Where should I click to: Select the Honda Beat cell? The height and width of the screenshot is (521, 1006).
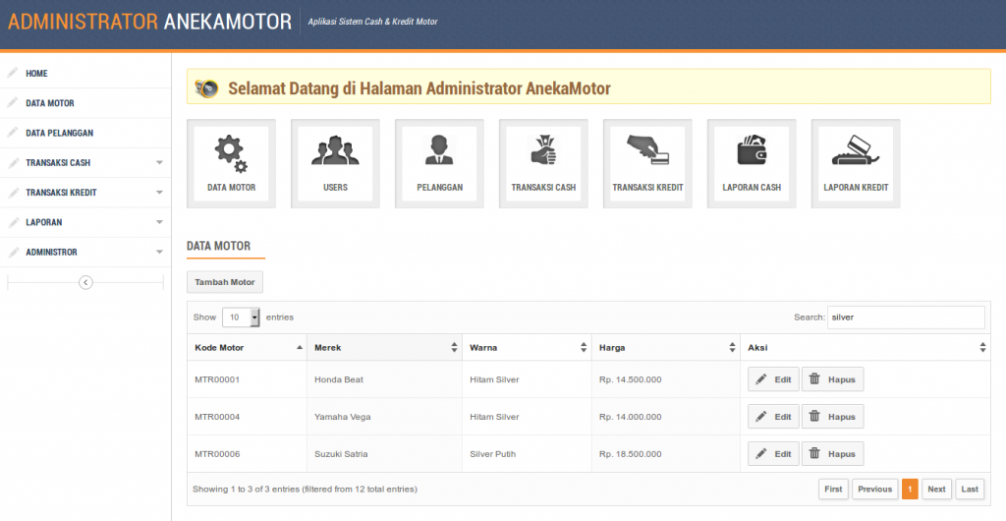pos(384,379)
